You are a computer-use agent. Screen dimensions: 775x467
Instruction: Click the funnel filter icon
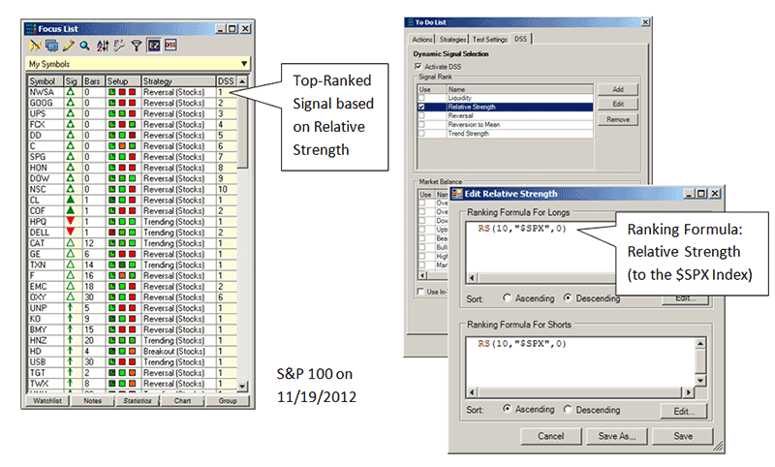click(x=137, y=46)
